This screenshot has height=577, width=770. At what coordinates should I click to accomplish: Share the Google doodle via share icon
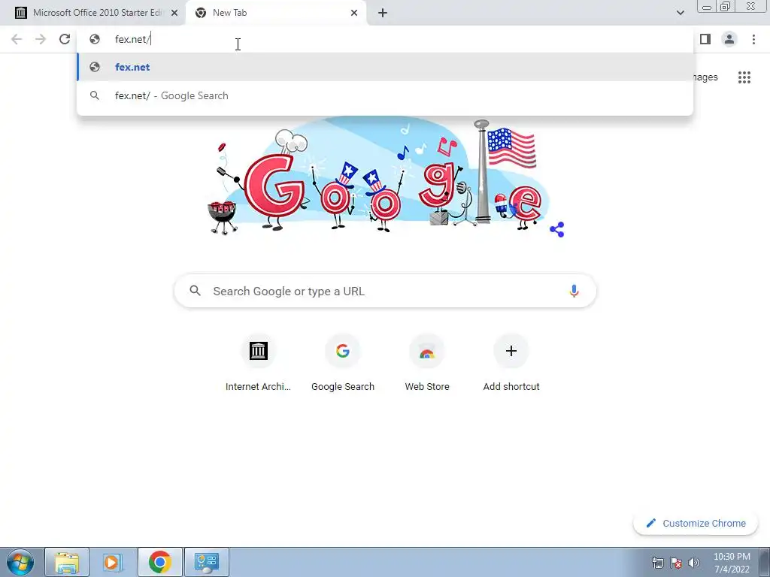557,229
